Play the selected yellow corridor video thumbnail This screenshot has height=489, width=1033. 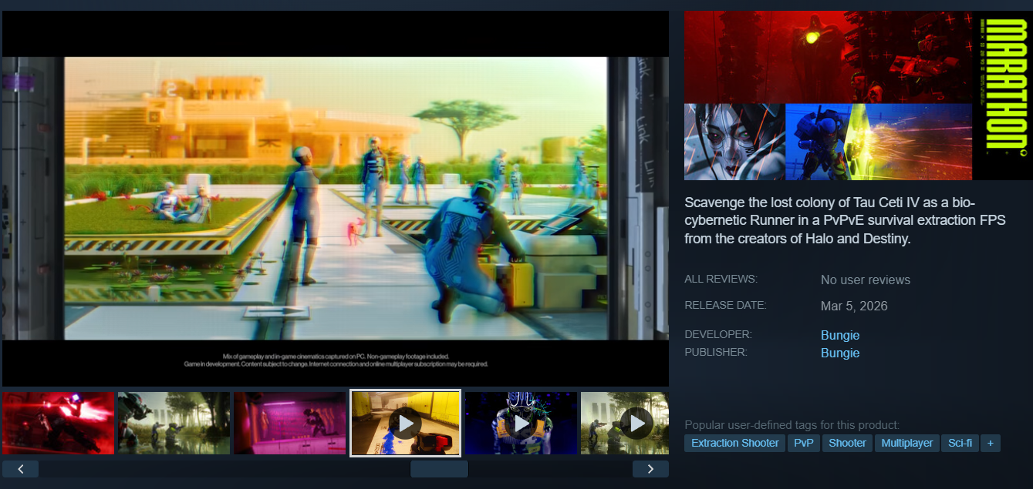coord(406,423)
